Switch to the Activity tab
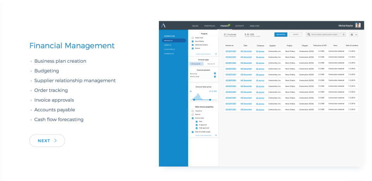Screen dimensions: 372x181 (239, 26)
